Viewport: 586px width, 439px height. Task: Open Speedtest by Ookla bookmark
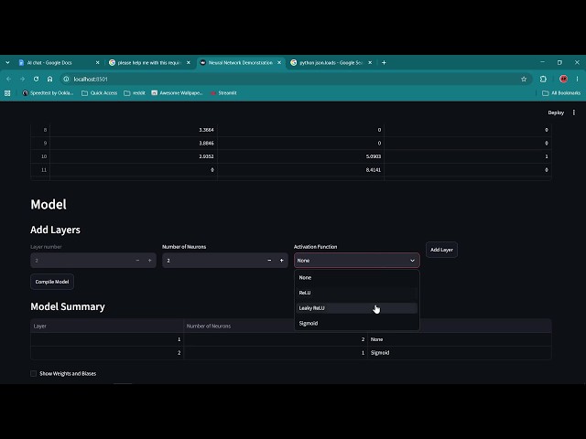point(48,93)
